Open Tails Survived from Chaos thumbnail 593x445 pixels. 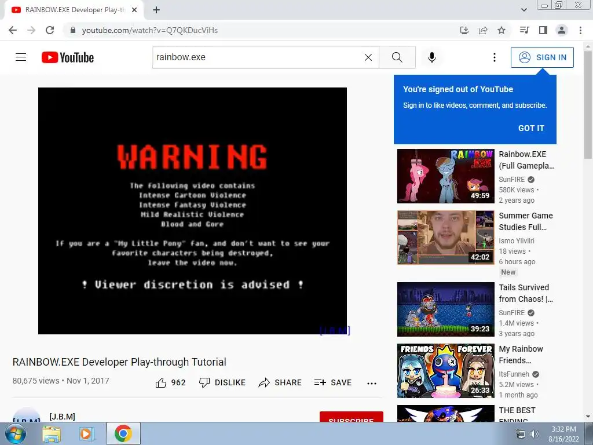[x=445, y=309]
